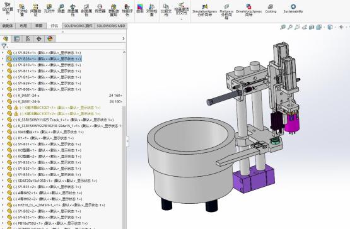Switch to DisplayManager color-ball tab
The height and width of the screenshot is (229, 350).
coord(50,39)
